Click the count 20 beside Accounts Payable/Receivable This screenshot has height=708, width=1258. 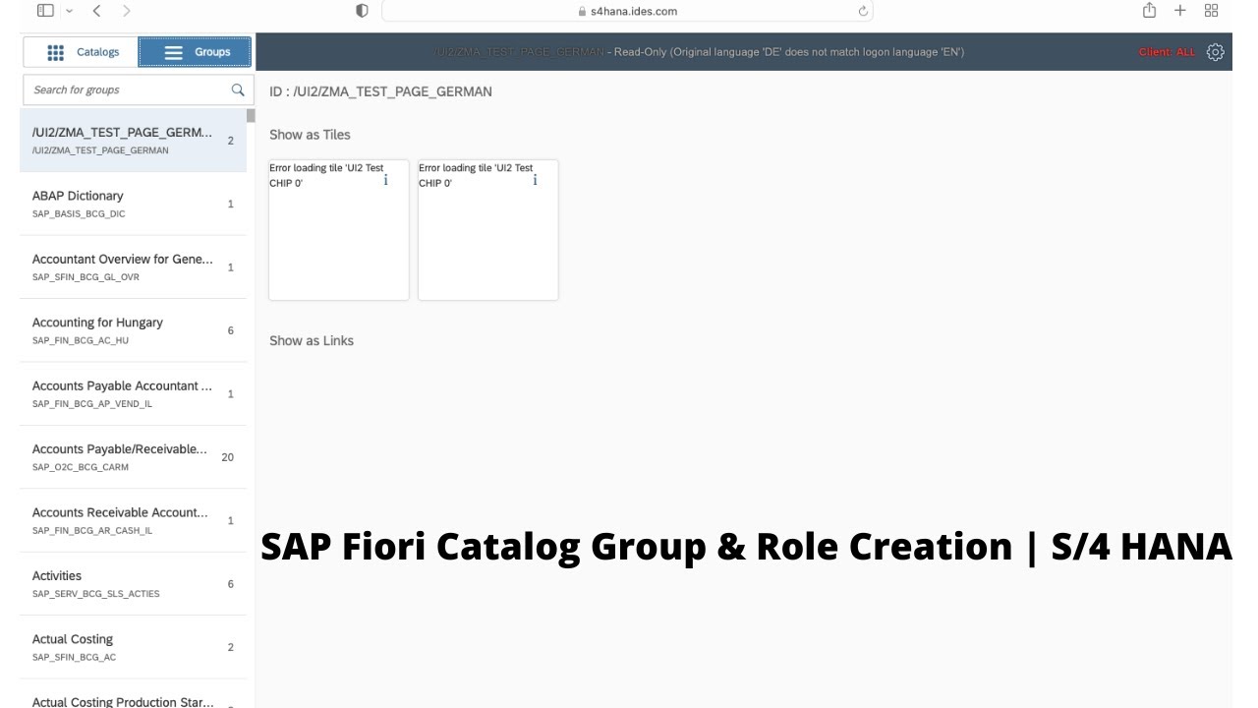[x=228, y=457]
